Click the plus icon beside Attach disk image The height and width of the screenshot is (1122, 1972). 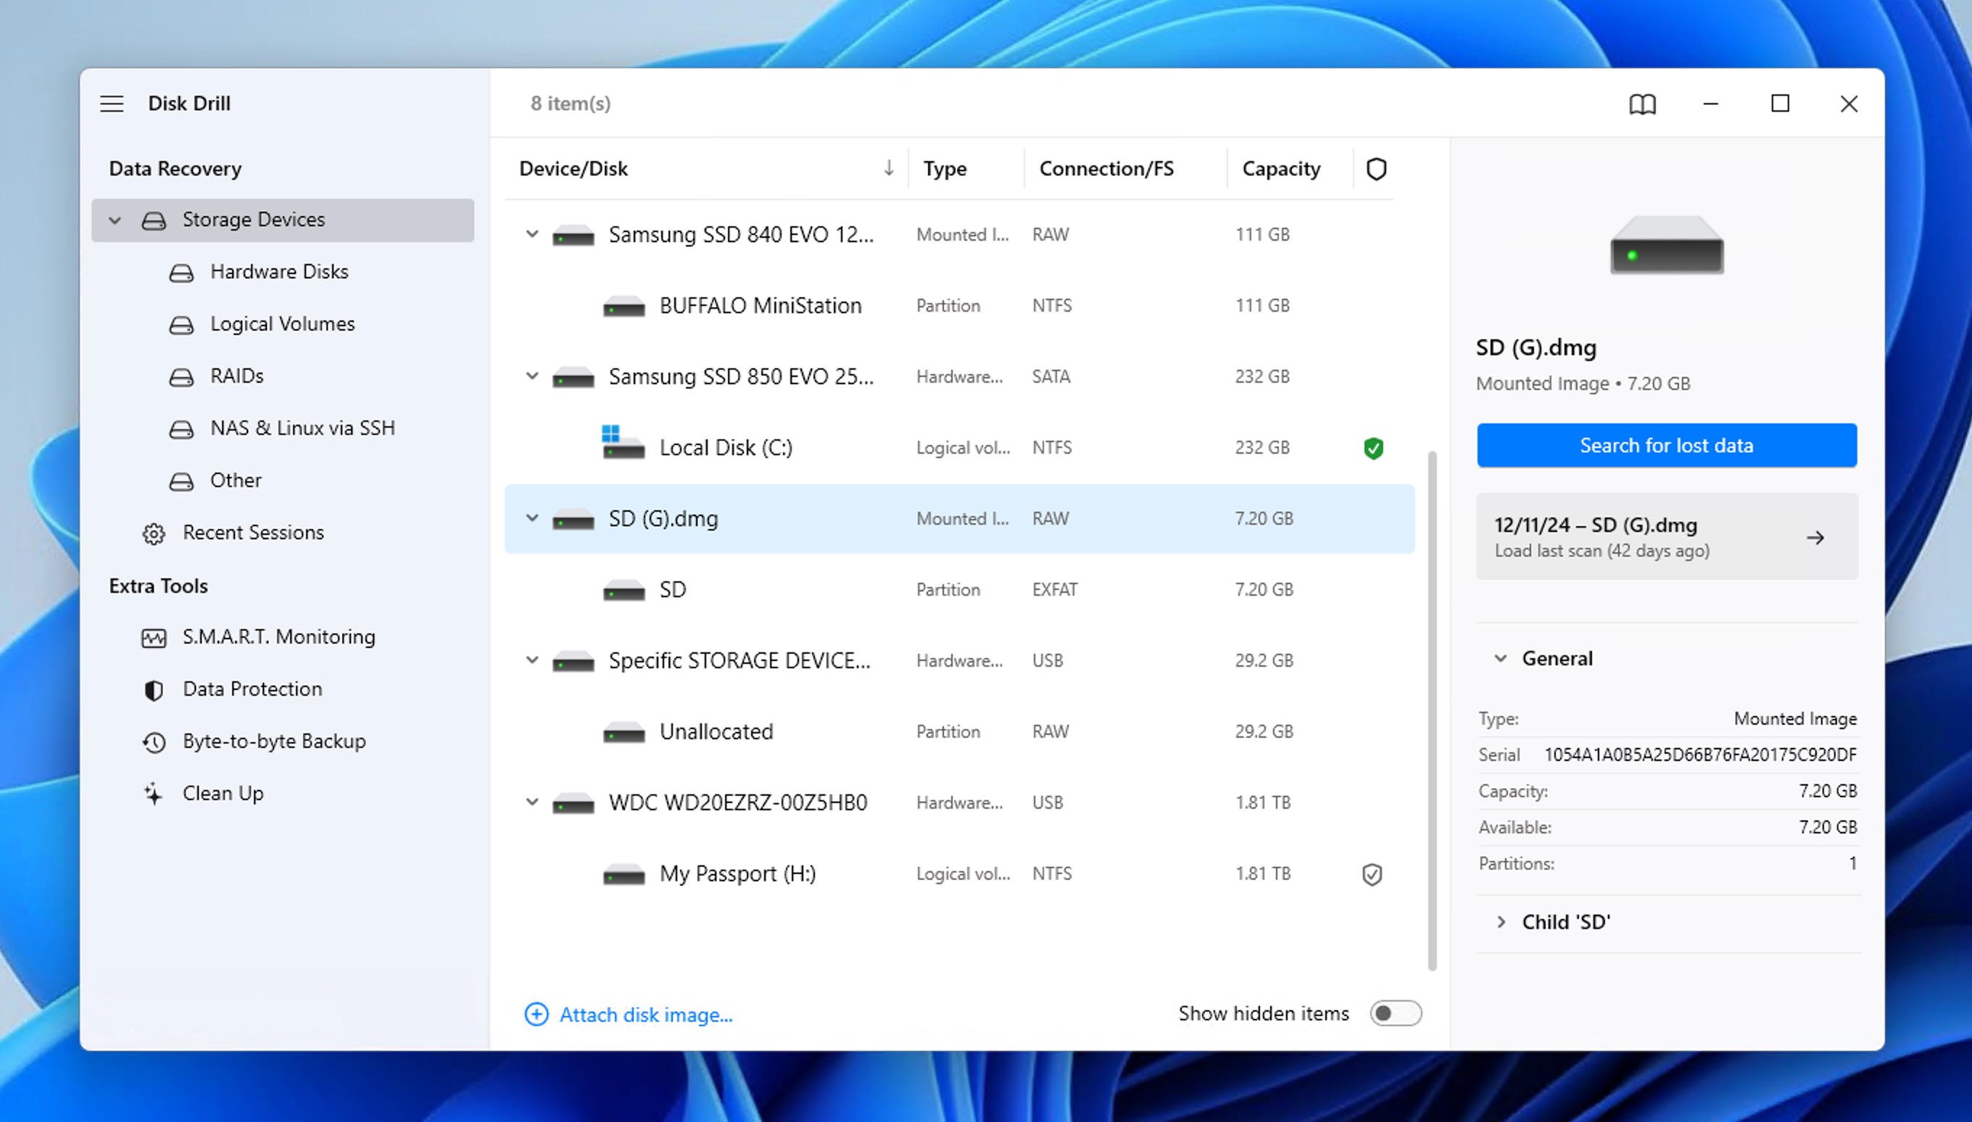point(536,1014)
